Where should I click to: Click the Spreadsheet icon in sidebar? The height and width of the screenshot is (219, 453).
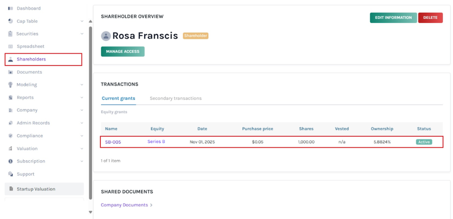[x=11, y=46]
